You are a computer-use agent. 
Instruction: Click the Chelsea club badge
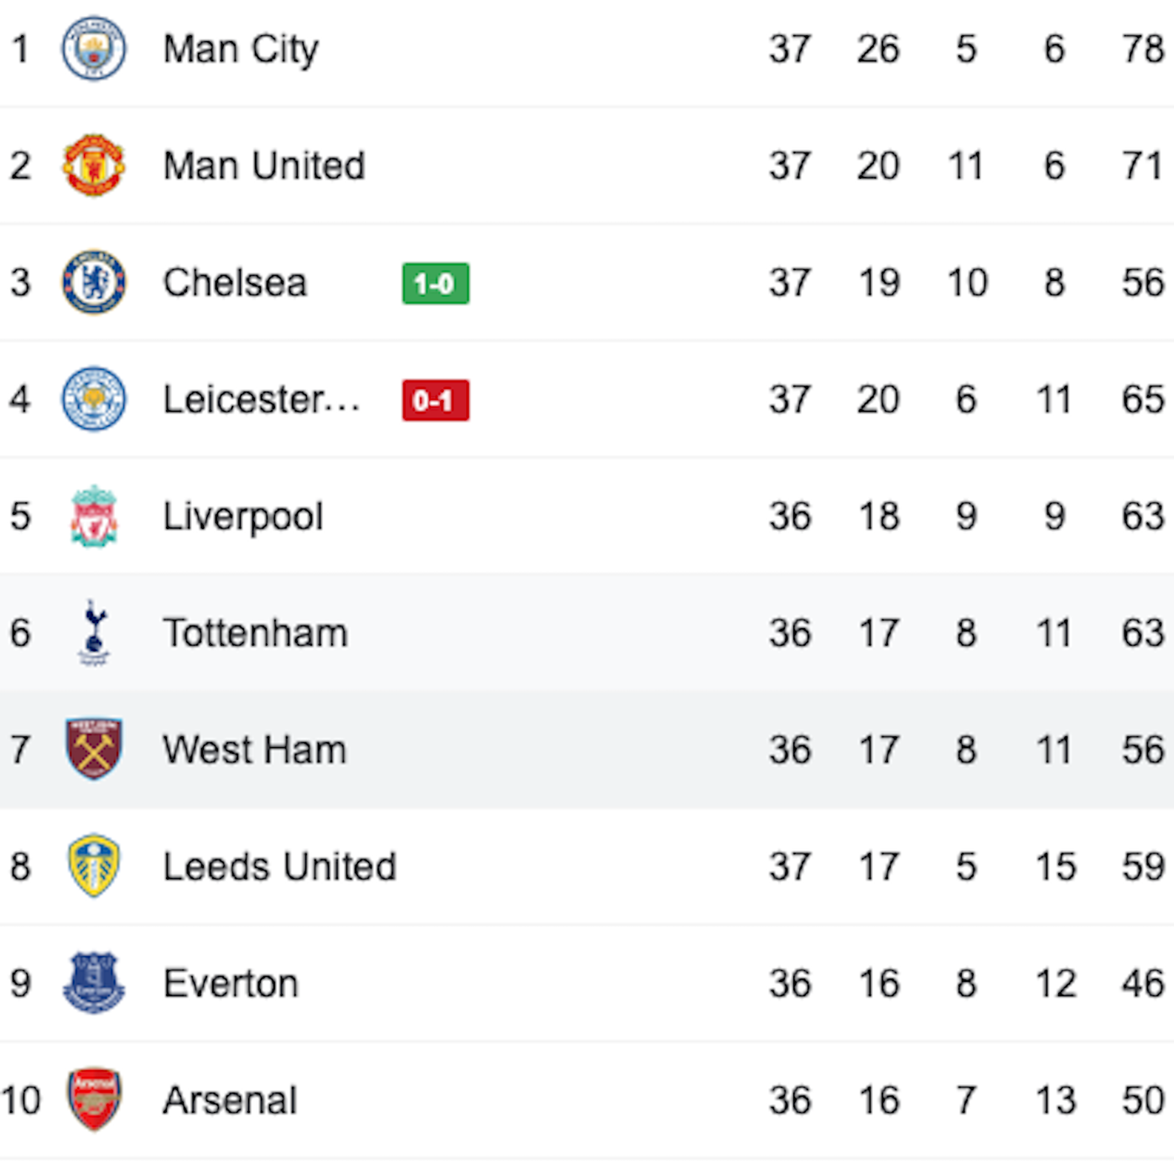94,283
